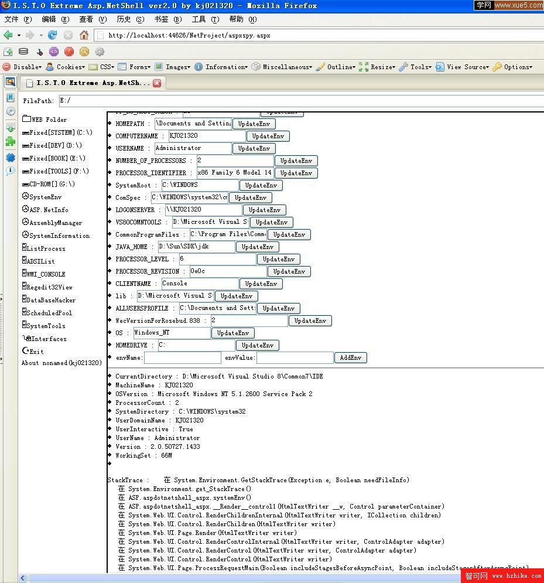The image size is (544, 583).
Task: Close the I.S.T.O Extreme Asp.NetShell tab
Action: pyautogui.click(x=157, y=83)
